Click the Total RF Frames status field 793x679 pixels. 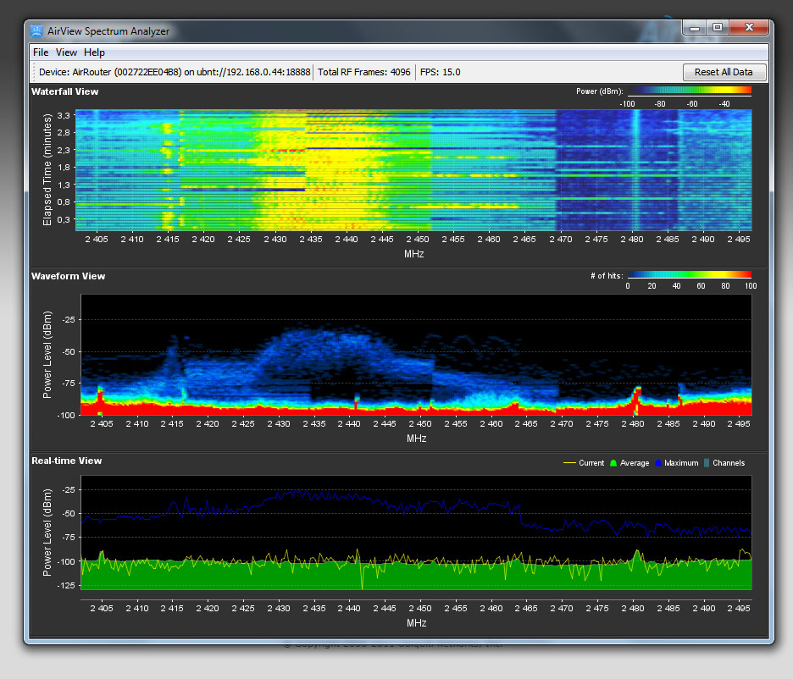click(364, 72)
